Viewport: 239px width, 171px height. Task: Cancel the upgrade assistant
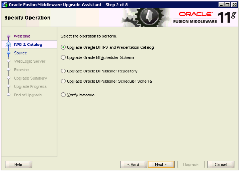pyautogui.click(x=221, y=164)
